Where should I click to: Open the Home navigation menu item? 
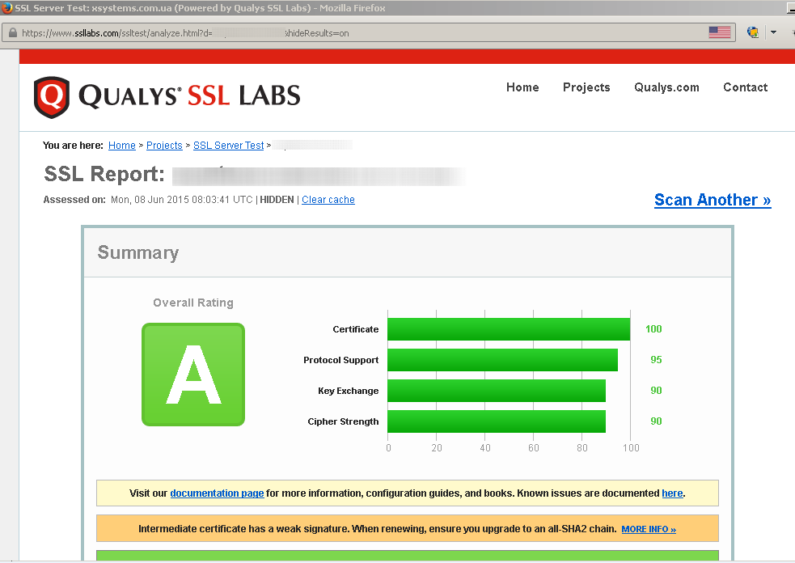click(x=522, y=87)
